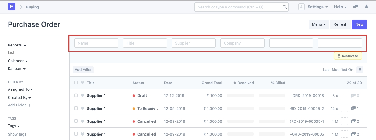This screenshot has height=140, width=376.
Task: Expand the Reports sidebar dropdown
Action: [17, 45]
